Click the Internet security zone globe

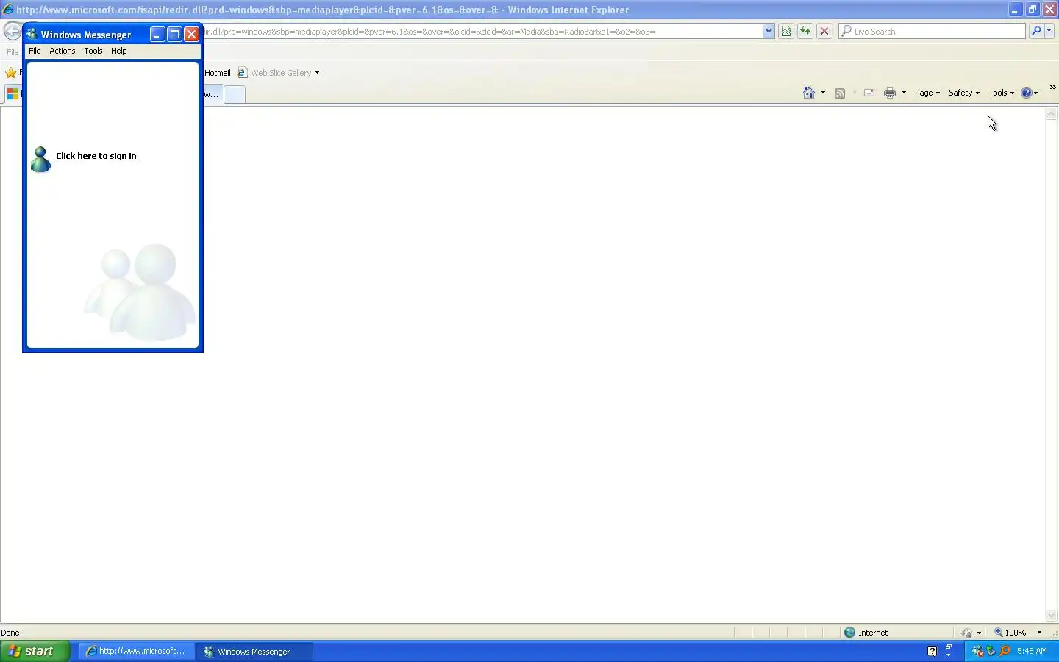pos(849,633)
